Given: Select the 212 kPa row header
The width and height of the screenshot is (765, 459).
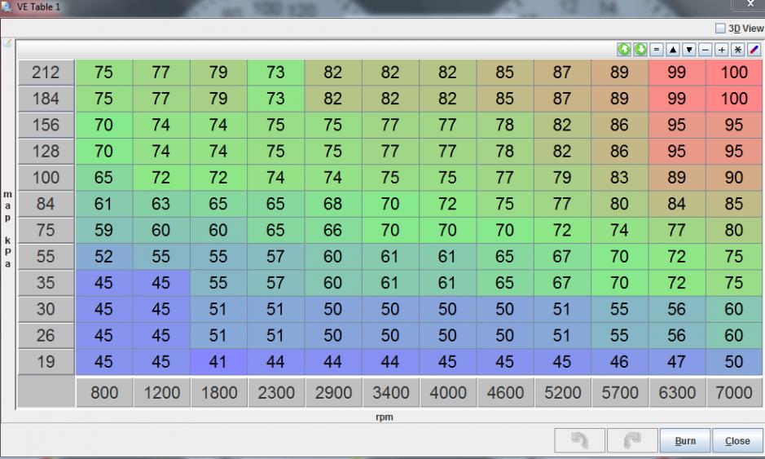Looking at the screenshot, I should (46, 73).
